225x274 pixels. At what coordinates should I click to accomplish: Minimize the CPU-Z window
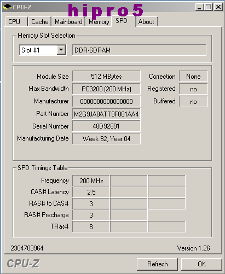tap(200, 7)
